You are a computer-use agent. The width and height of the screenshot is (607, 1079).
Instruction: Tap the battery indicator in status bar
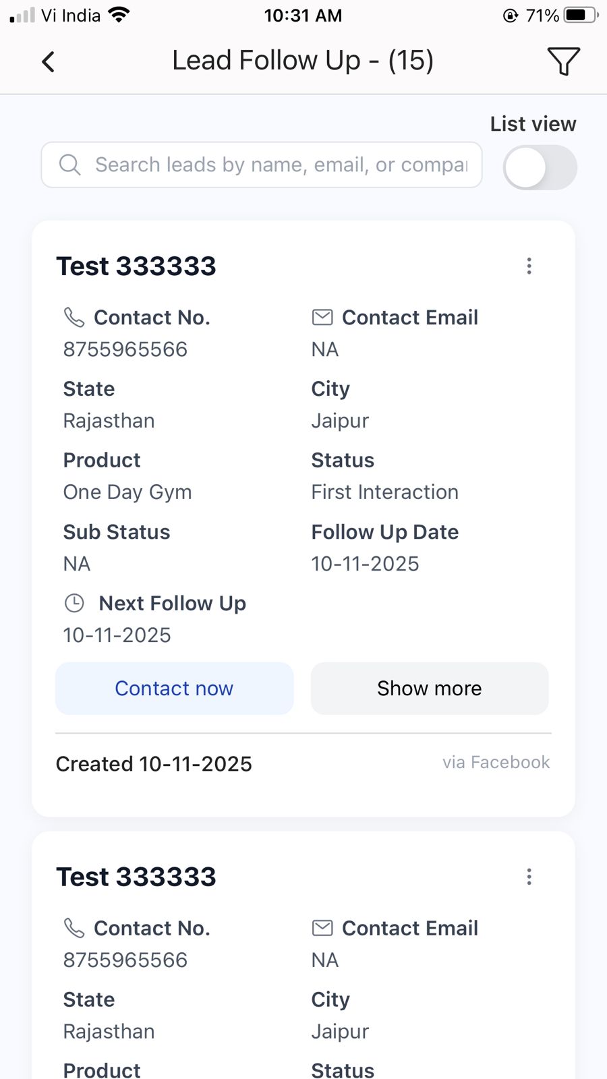580,15
